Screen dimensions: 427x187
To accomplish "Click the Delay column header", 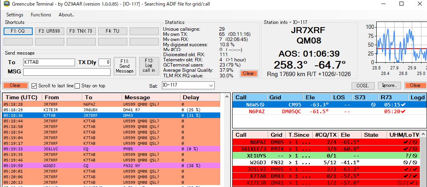I will pyautogui.click(x=200, y=97).
